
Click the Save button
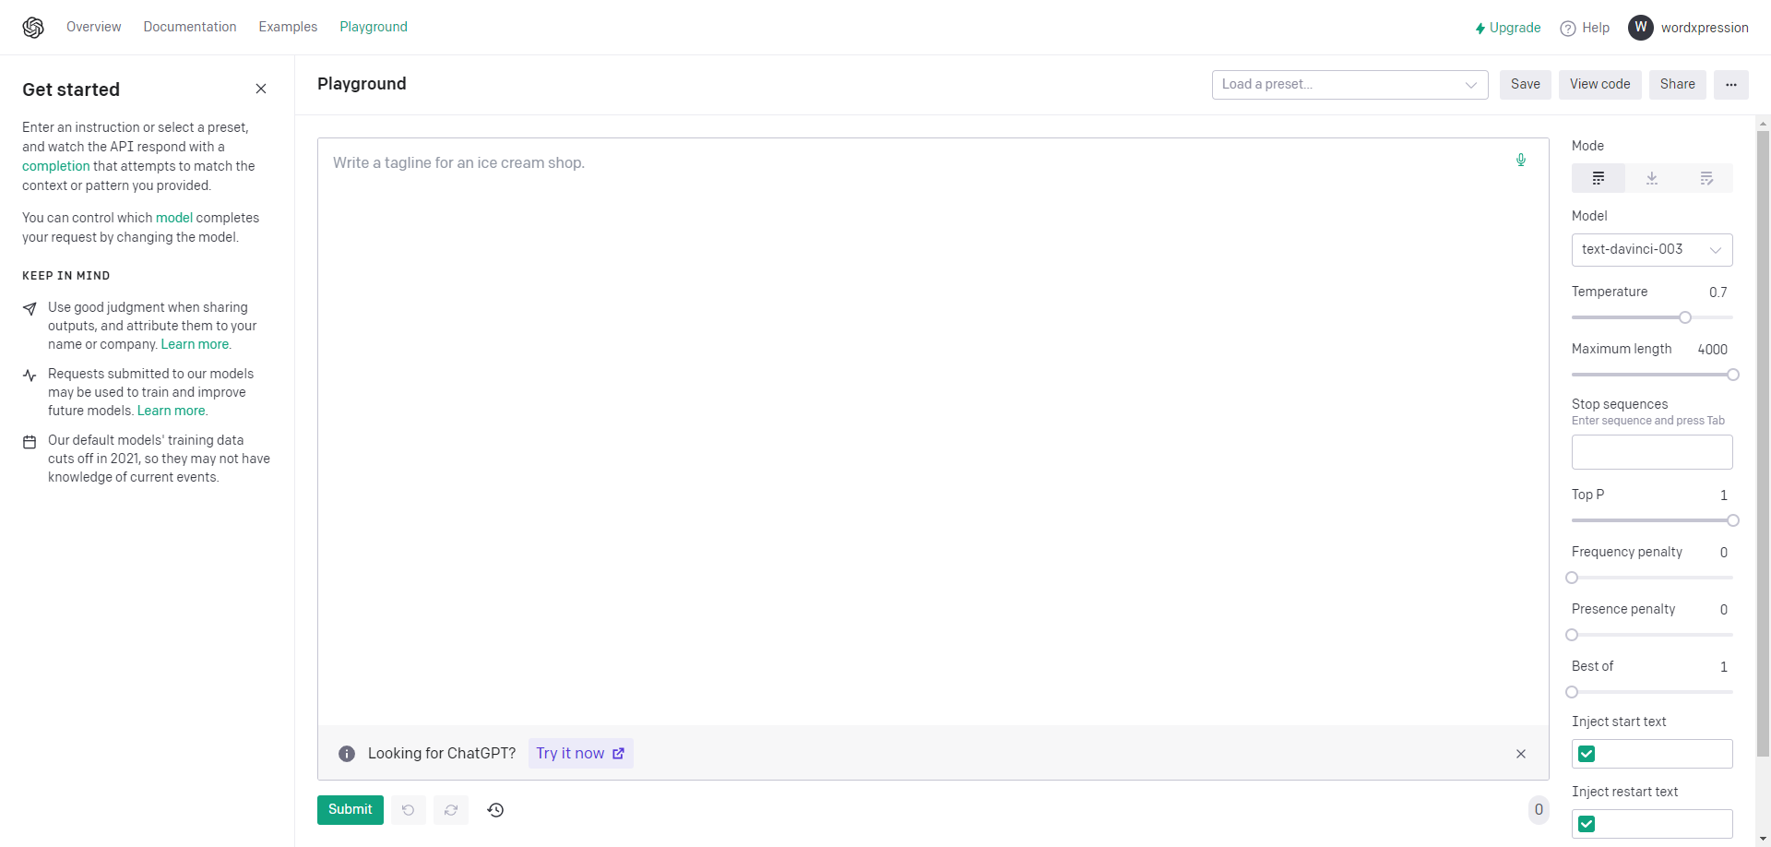coord(1526,85)
